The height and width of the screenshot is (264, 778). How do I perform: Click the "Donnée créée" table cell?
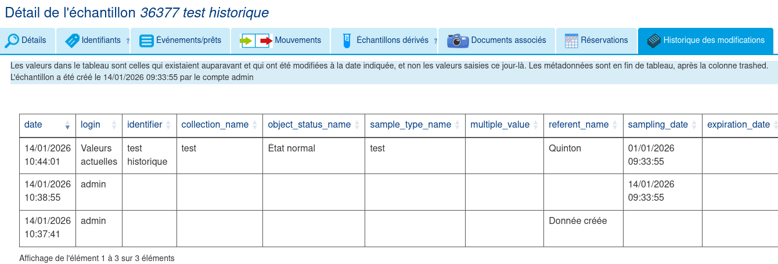pyautogui.click(x=578, y=221)
